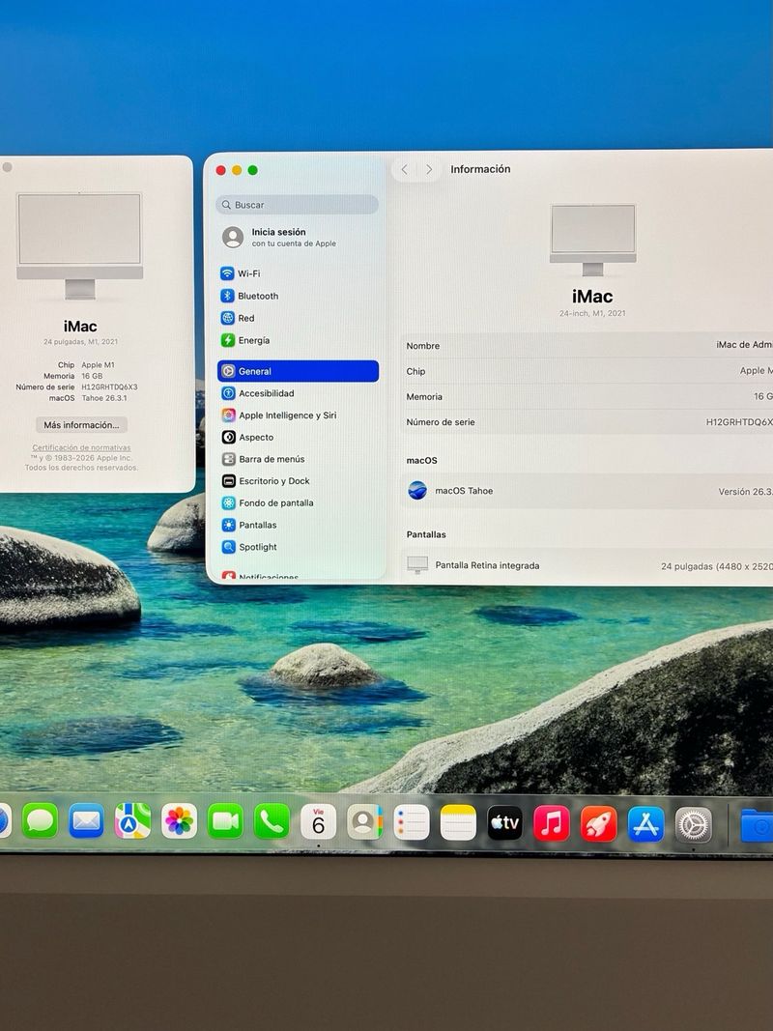
Task: Open Aspecto settings
Action: 298,438
